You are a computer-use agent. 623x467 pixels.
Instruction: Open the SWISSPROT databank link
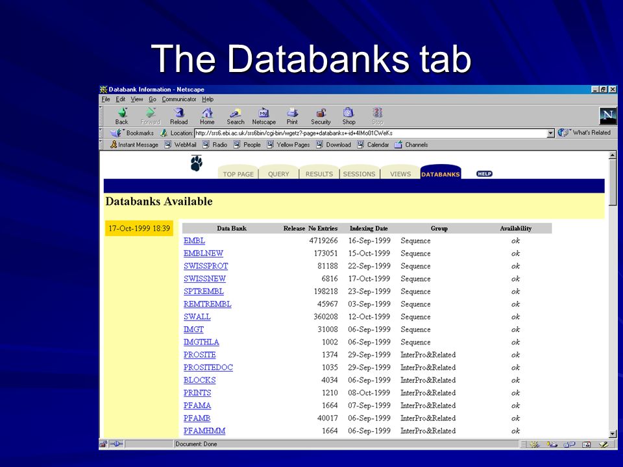(x=206, y=266)
